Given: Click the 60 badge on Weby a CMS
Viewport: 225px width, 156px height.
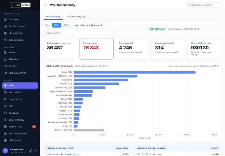Looking at the screenshot, I should click(x=34, y=127).
